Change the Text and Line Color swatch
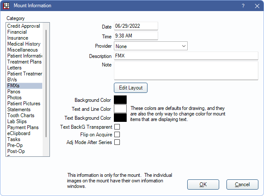This screenshot has width=264, height=196. 120,109
